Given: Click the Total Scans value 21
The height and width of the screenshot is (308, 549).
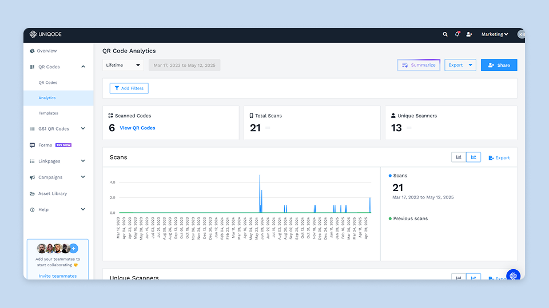Looking at the screenshot, I should pos(255,128).
